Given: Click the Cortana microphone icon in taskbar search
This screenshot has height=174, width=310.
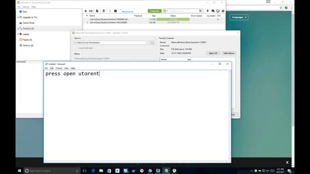Looking at the screenshot, I should pyautogui.click(x=77, y=171).
